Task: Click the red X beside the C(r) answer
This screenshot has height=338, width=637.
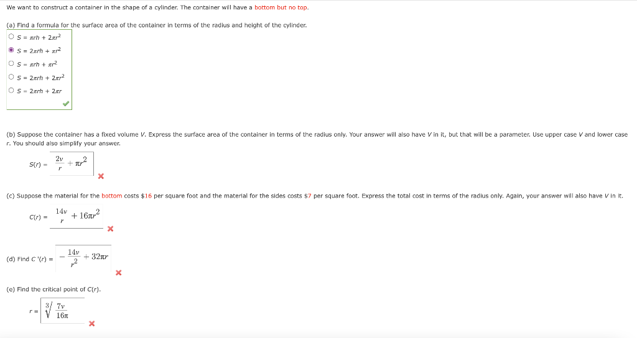Action: click(x=110, y=229)
